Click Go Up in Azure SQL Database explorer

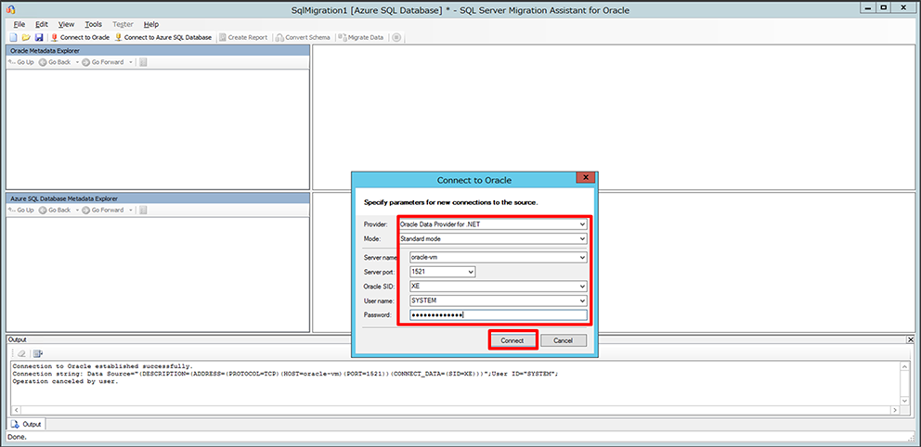click(x=21, y=210)
